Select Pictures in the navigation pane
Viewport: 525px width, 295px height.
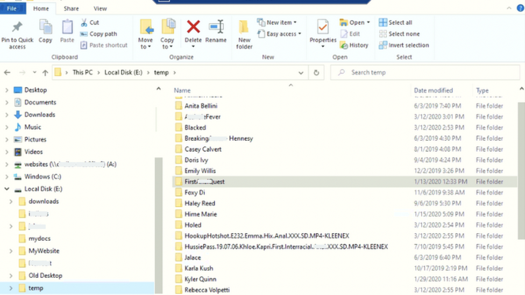click(35, 140)
